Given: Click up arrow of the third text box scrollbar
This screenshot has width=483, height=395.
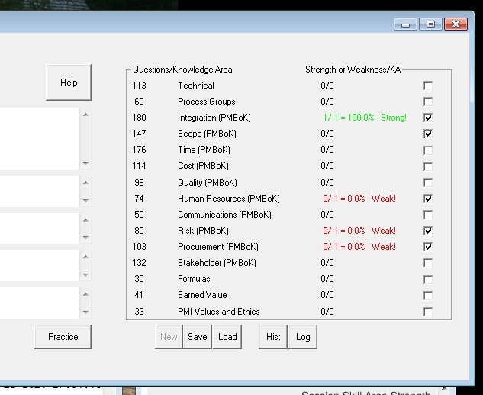Looking at the screenshot, I should pos(85,220).
